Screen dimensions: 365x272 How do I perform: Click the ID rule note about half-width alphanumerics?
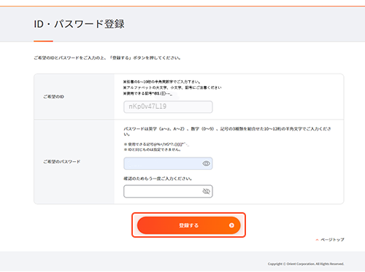coord(162,82)
